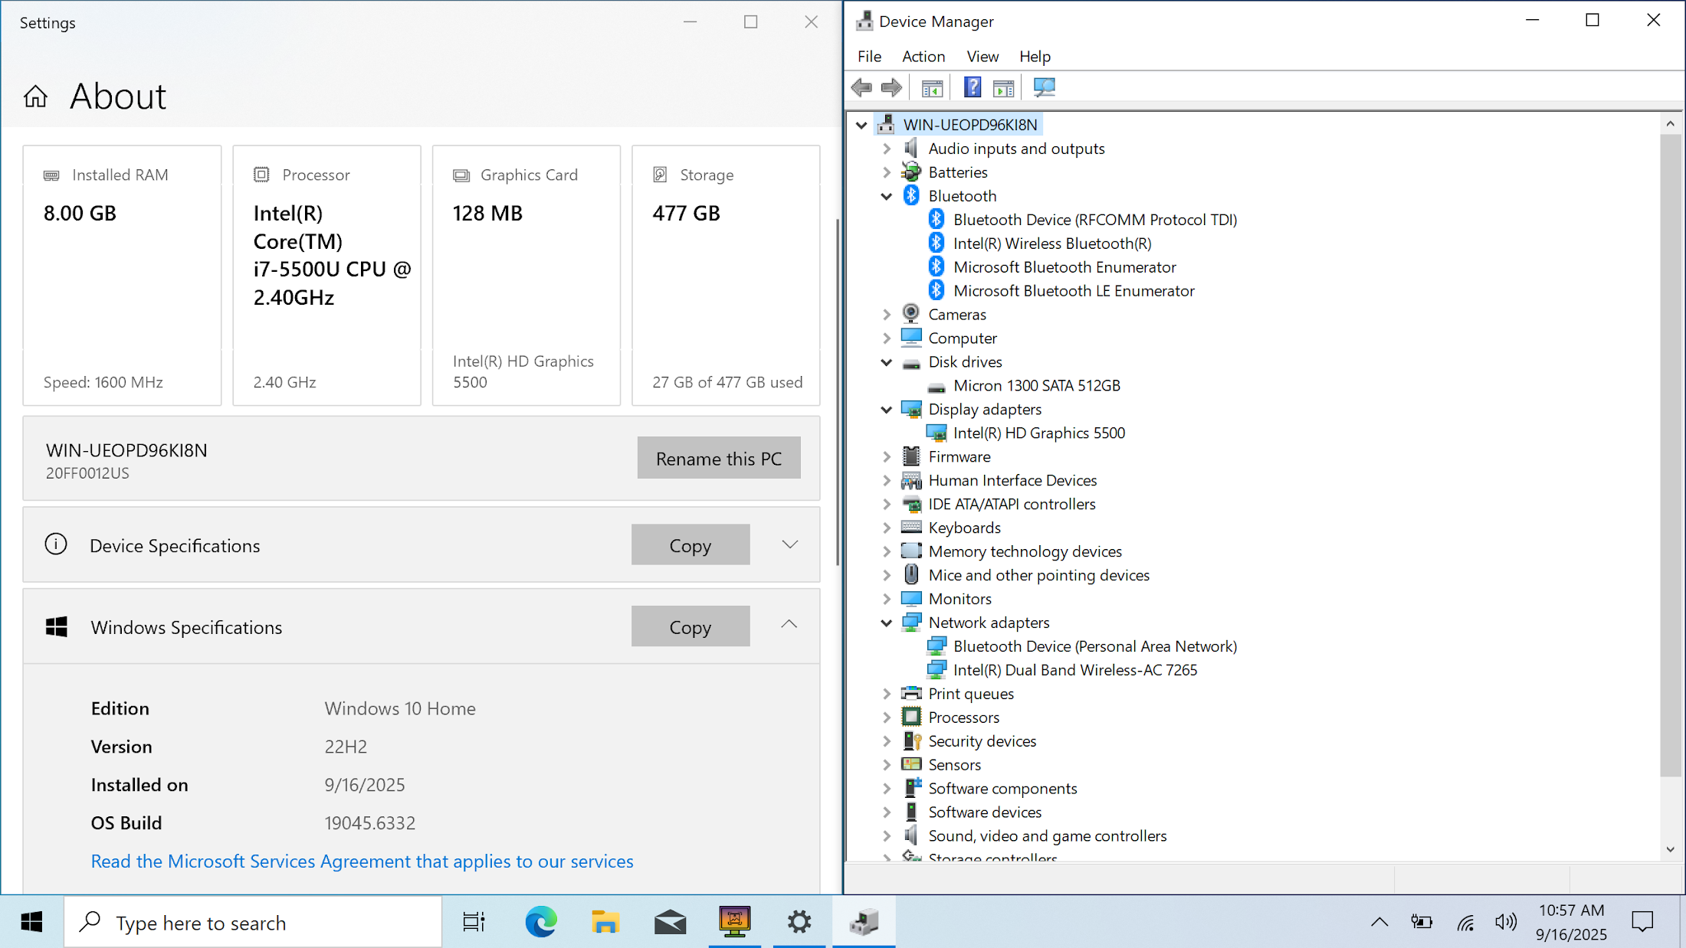Click the blue Help question mark toolbar icon
Screen dimensions: 1686x948
973,87
